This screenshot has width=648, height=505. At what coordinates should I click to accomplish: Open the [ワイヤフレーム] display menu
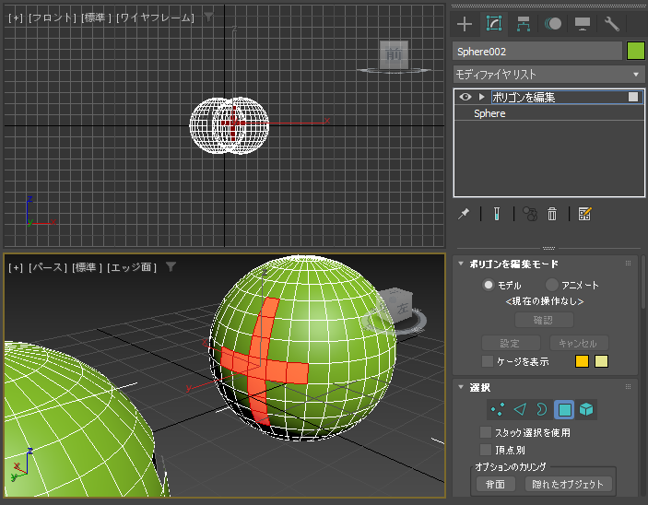point(155,18)
